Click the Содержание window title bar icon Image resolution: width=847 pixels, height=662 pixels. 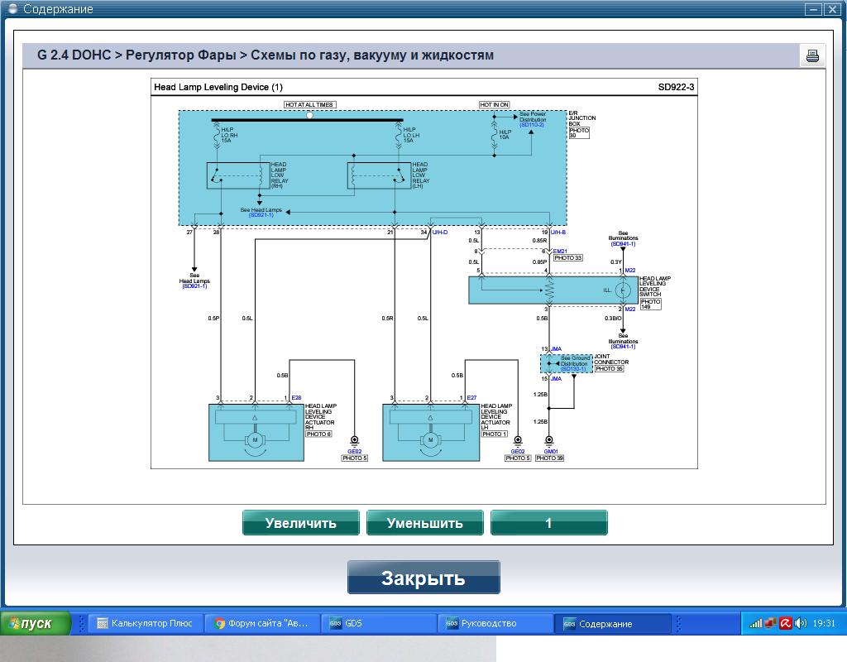coord(13,8)
